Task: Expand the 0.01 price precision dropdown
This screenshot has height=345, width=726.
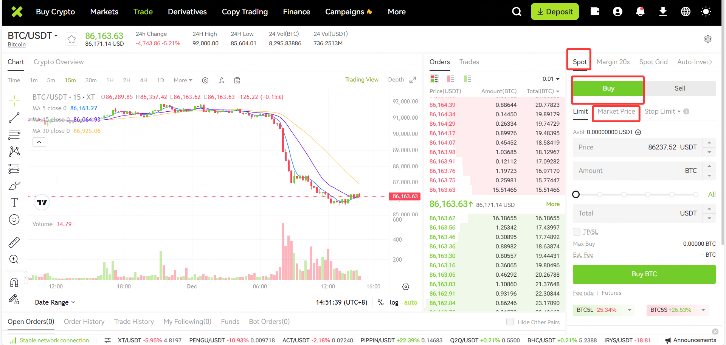Action: (x=551, y=79)
